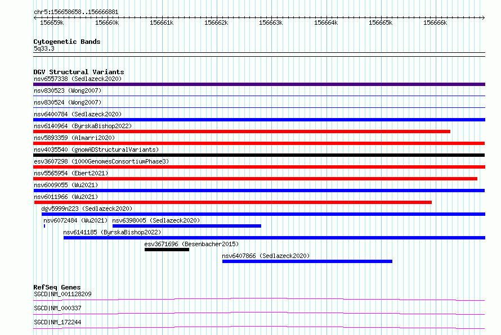Screen dimensions: 501x335
Task: Click the red nsv6140964 variant bar
Action: (x=242, y=132)
